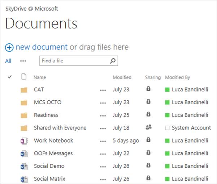The height and width of the screenshot is (184, 217).
Task: Click green presence square beside CAT's Luca Bandinelli
Action: [x=167, y=90]
